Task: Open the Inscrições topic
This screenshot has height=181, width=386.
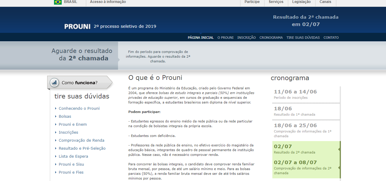Action: tap(69, 132)
